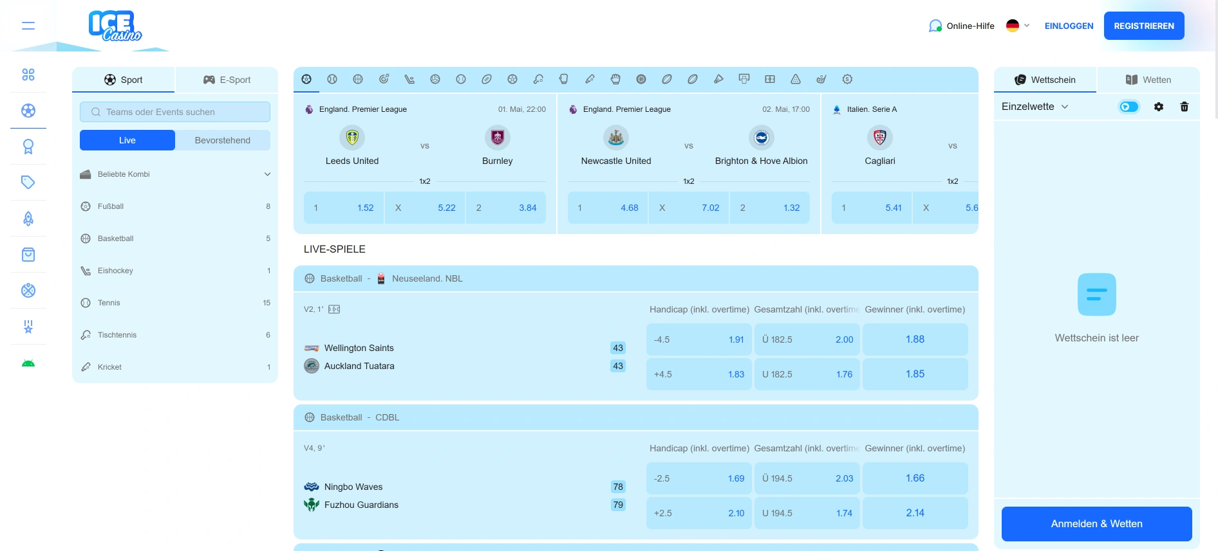Open the medal star icon in sidebar
This screenshot has height=551, width=1218.
click(28, 327)
